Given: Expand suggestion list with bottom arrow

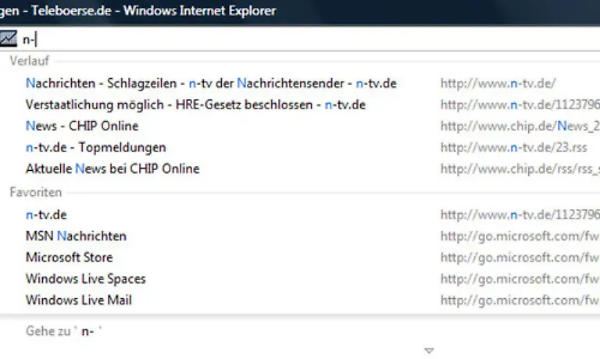Looking at the screenshot, I should pyautogui.click(x=429, y=350).
